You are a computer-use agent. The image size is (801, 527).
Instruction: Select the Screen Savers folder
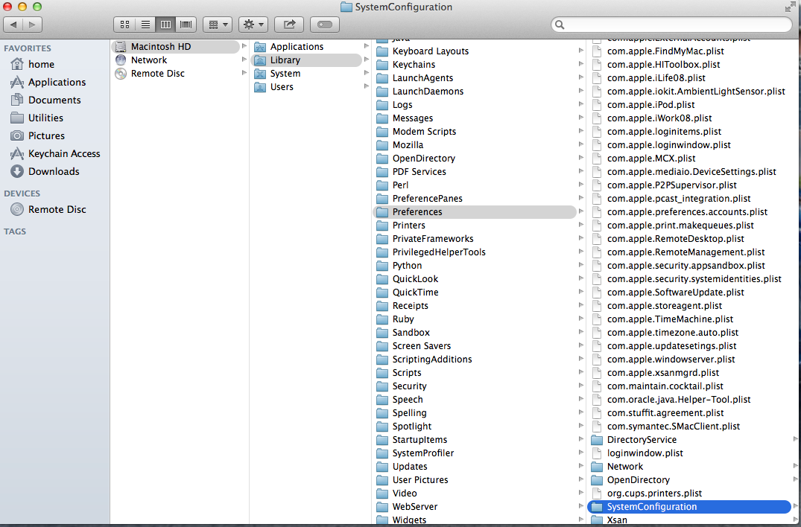[x=475, y=346]
